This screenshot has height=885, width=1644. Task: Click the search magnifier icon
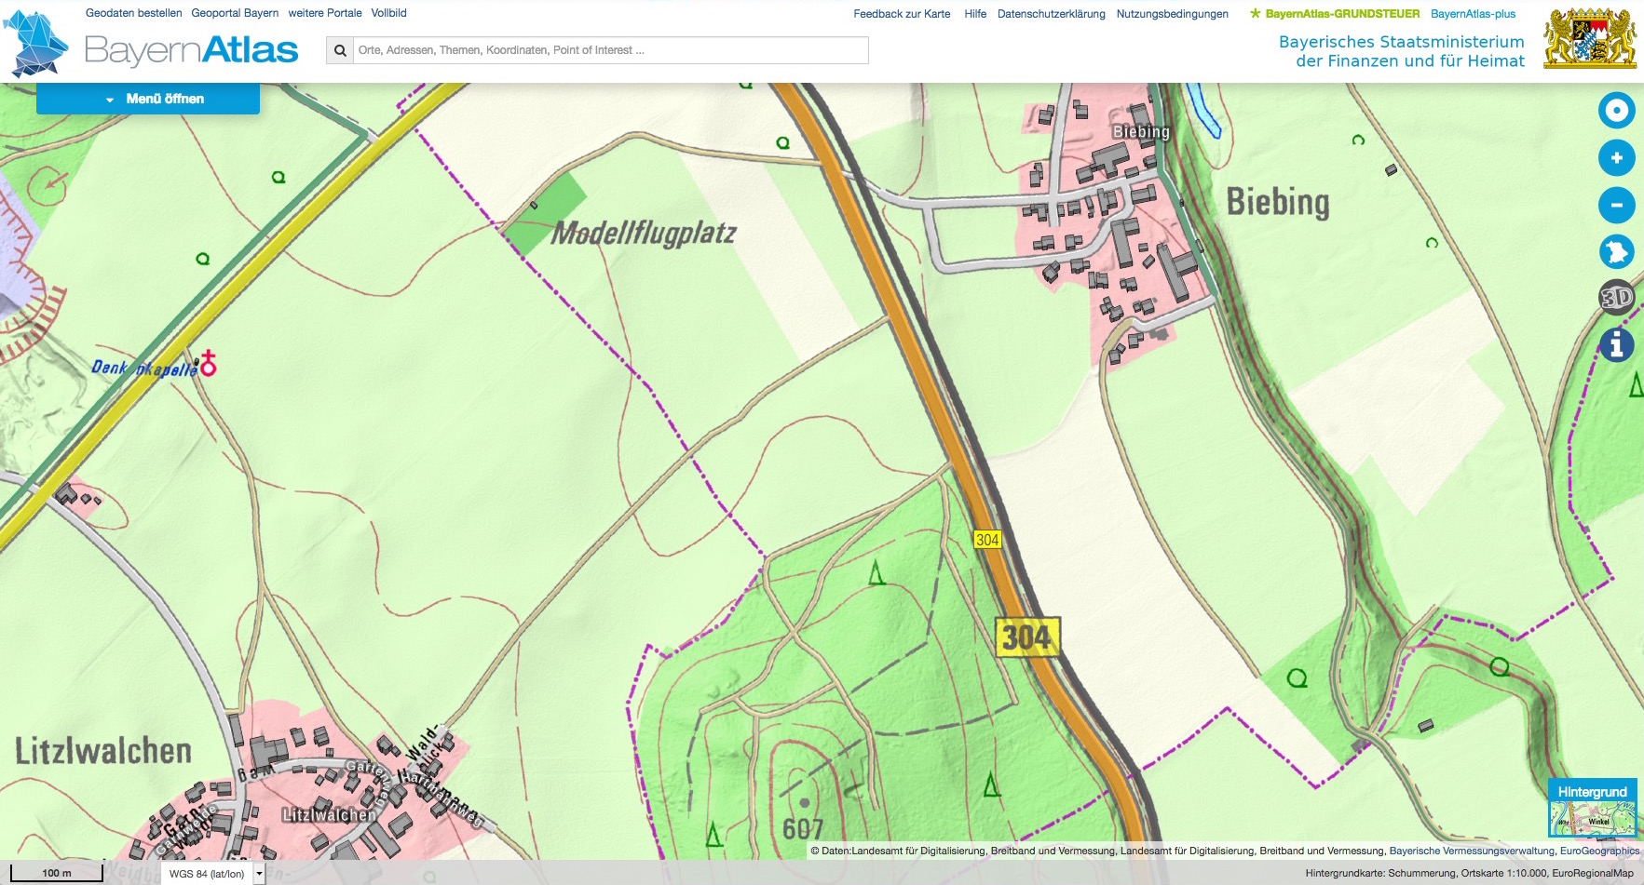[340, 50]
